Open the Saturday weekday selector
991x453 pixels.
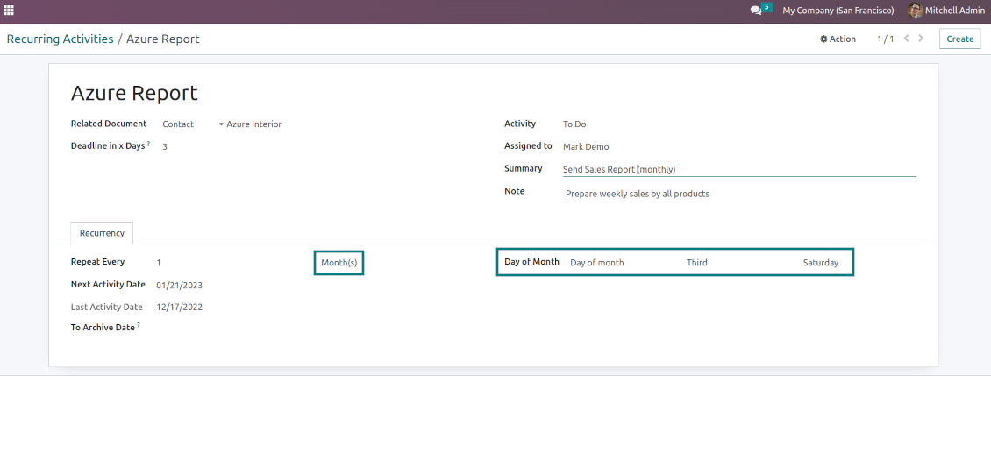click(x=820, y=262)
